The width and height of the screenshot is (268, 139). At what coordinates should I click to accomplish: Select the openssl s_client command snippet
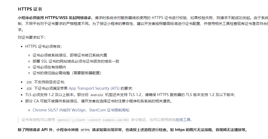pyautogui.click(x=93, y=120)
